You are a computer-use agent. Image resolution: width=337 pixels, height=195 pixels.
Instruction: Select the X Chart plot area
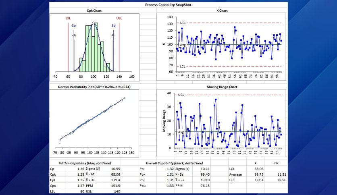[x=221, y=47]
